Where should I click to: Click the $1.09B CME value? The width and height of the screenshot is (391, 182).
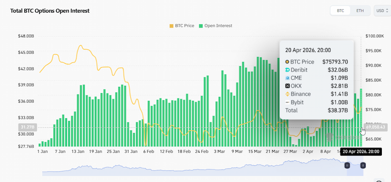(339, 78)
